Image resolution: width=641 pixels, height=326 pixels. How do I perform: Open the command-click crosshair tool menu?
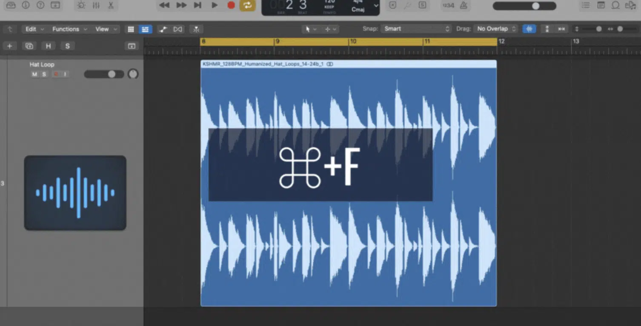click(331, 29)
